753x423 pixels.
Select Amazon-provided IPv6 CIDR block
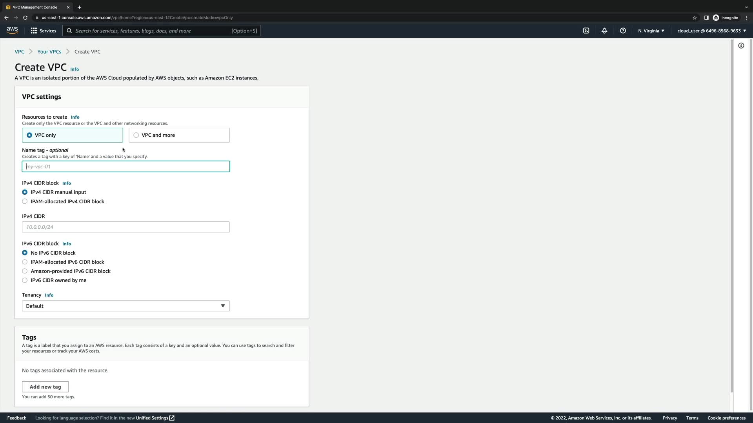pyautogui.click(x=25, y=271)
